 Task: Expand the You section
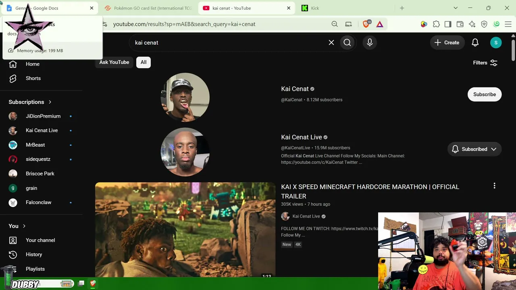tap(17, 226)
